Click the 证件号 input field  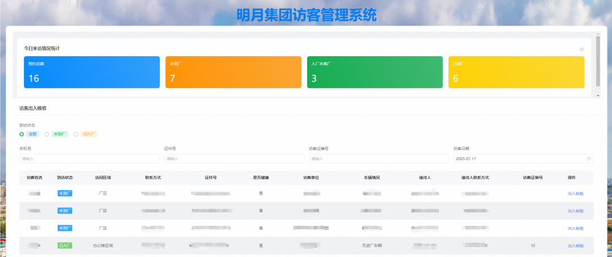(x=234, y=159)
